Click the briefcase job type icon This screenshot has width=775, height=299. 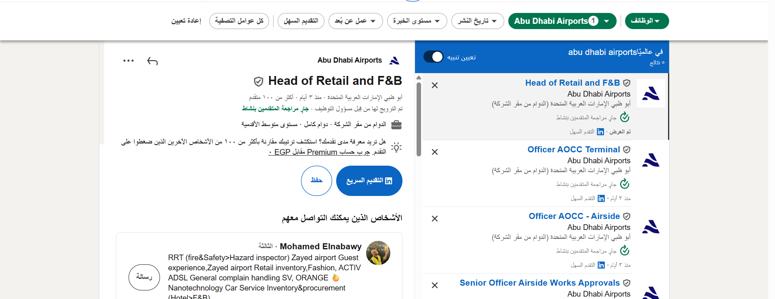pos(396,125)
